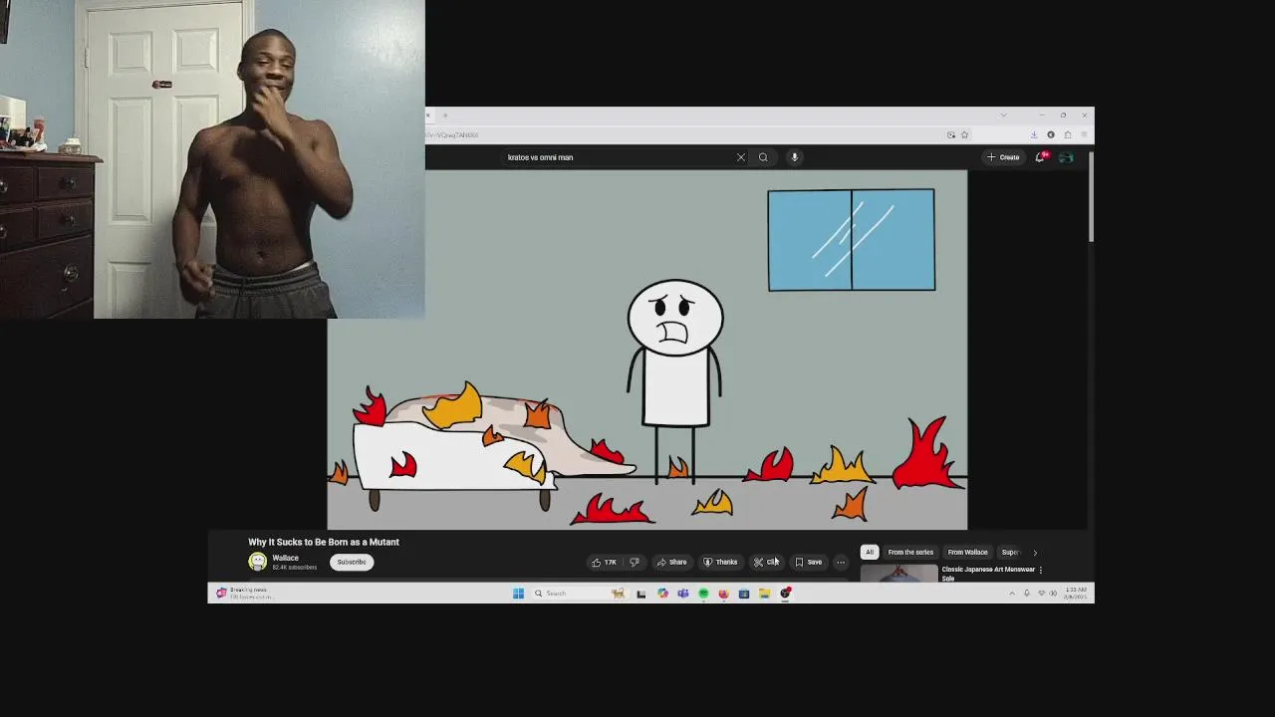The image size is (1275, 717).
Task: Open the taskbar clock and date
Action: coord(1076,594)
